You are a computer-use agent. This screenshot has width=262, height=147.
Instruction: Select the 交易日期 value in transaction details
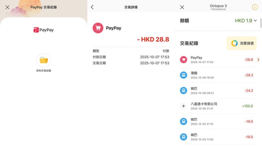pyautogui.click(x=154, y=63)
